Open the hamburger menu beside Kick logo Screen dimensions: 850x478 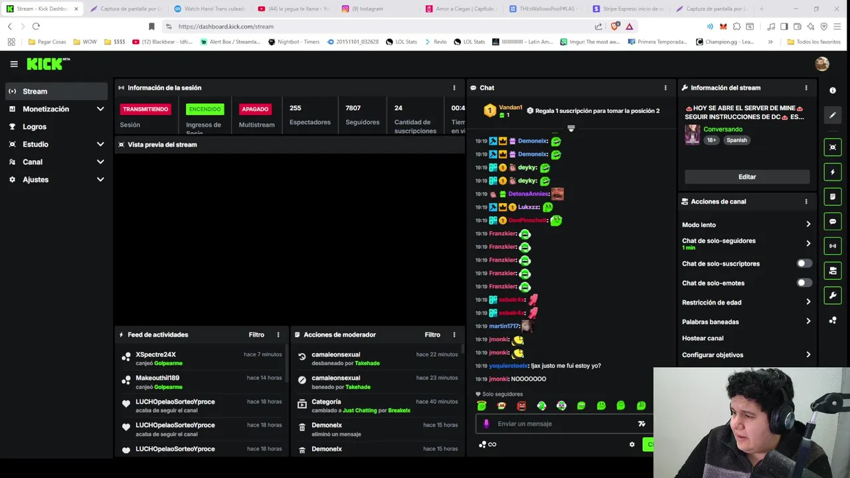(x=14, y=64)
